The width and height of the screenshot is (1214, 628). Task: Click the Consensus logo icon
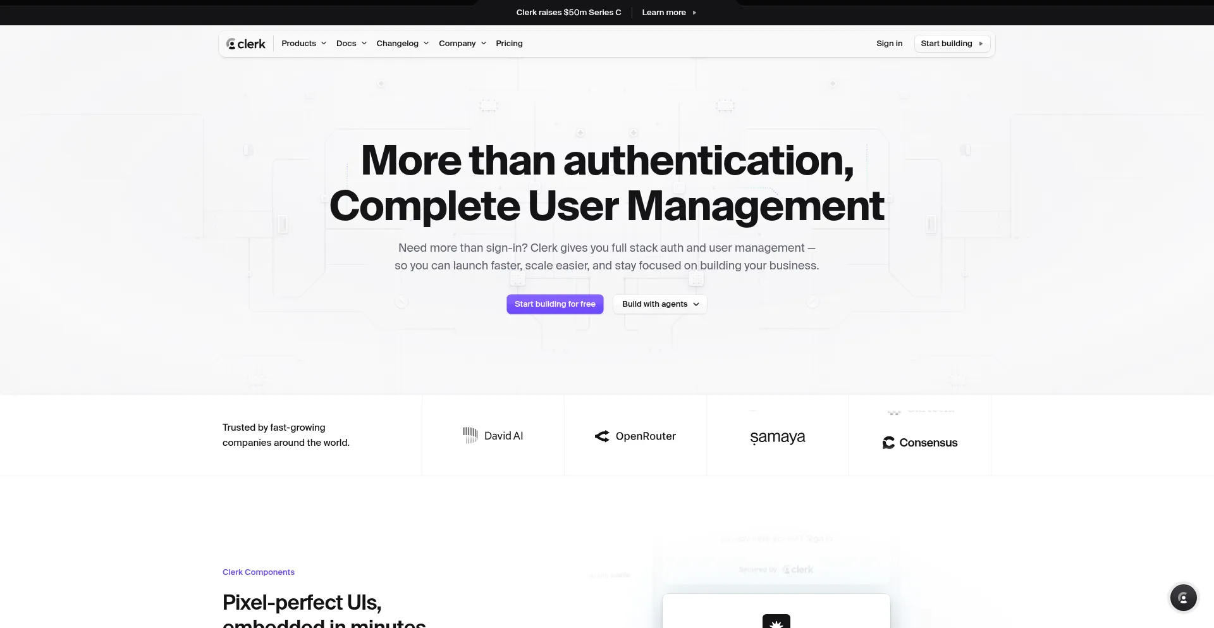[888, 443]
